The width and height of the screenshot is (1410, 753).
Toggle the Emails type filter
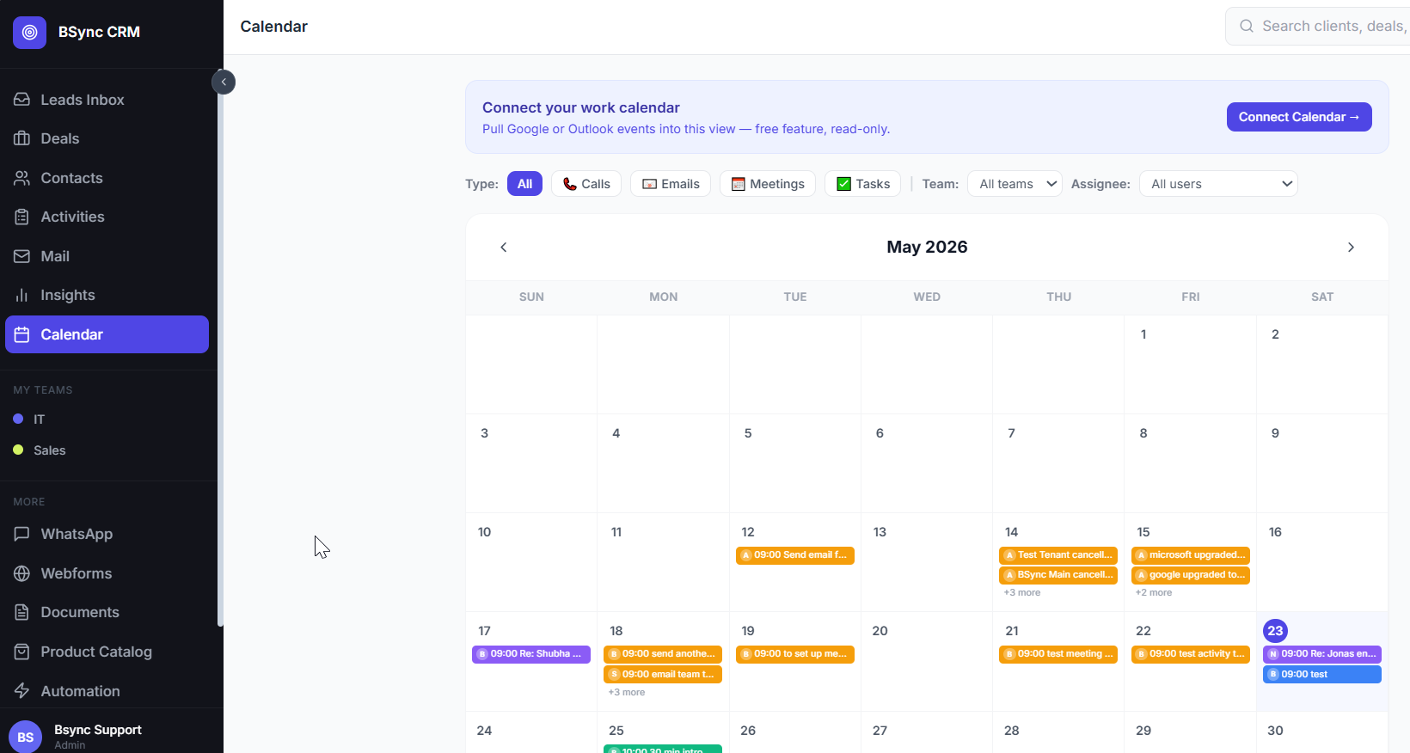point(671,184)
